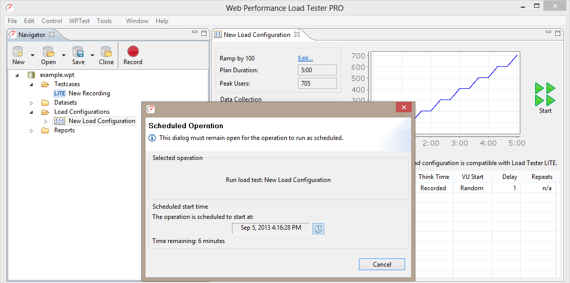Click the Delay cell with value 1
Viewport: 570px width, 283px height.
tap(506, 188)
